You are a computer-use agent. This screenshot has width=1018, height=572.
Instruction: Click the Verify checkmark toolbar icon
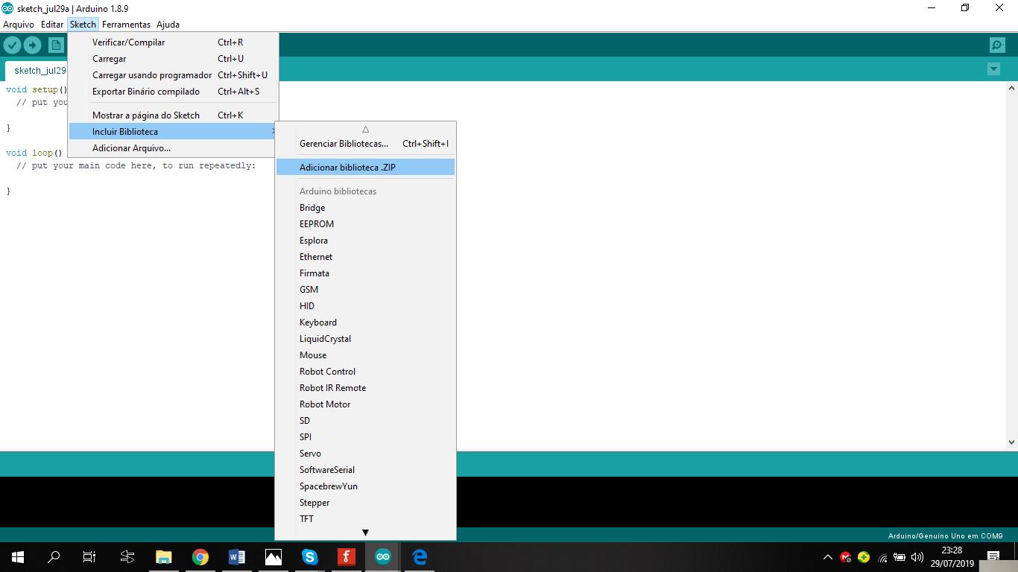click(x=12, y=45)
